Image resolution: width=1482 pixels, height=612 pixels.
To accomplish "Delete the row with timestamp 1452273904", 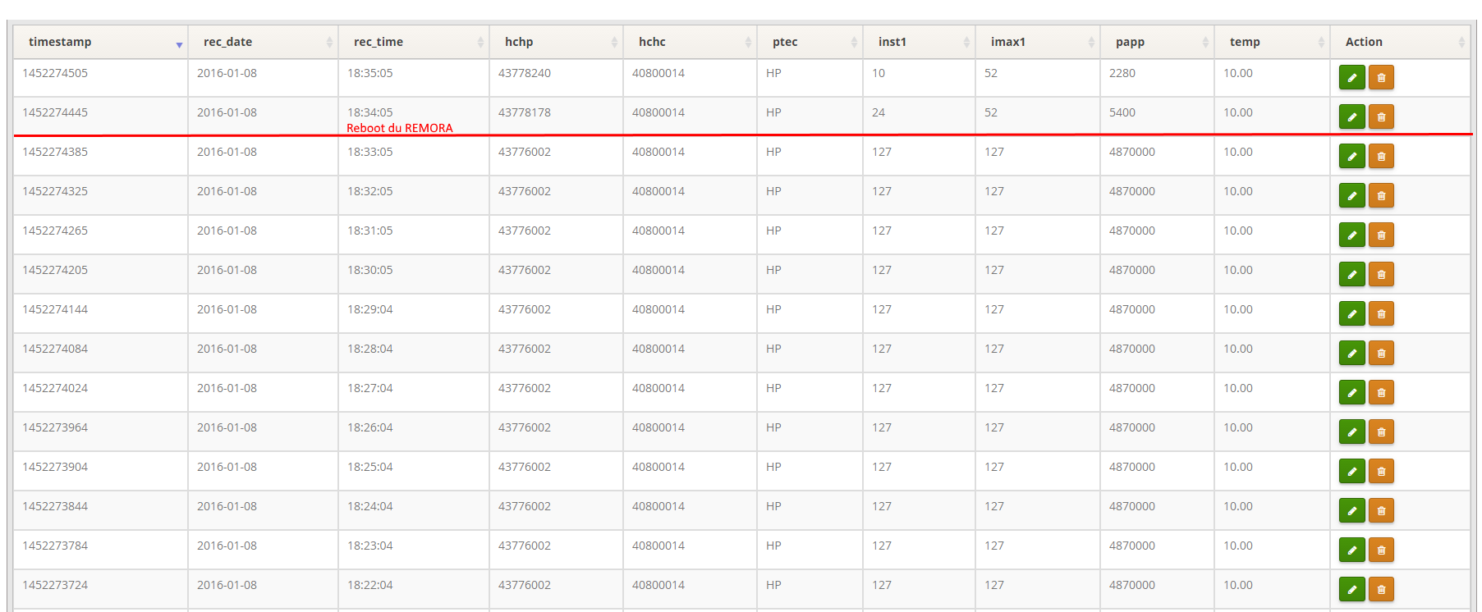I will pyautogui.click(x=1381, y=471).
